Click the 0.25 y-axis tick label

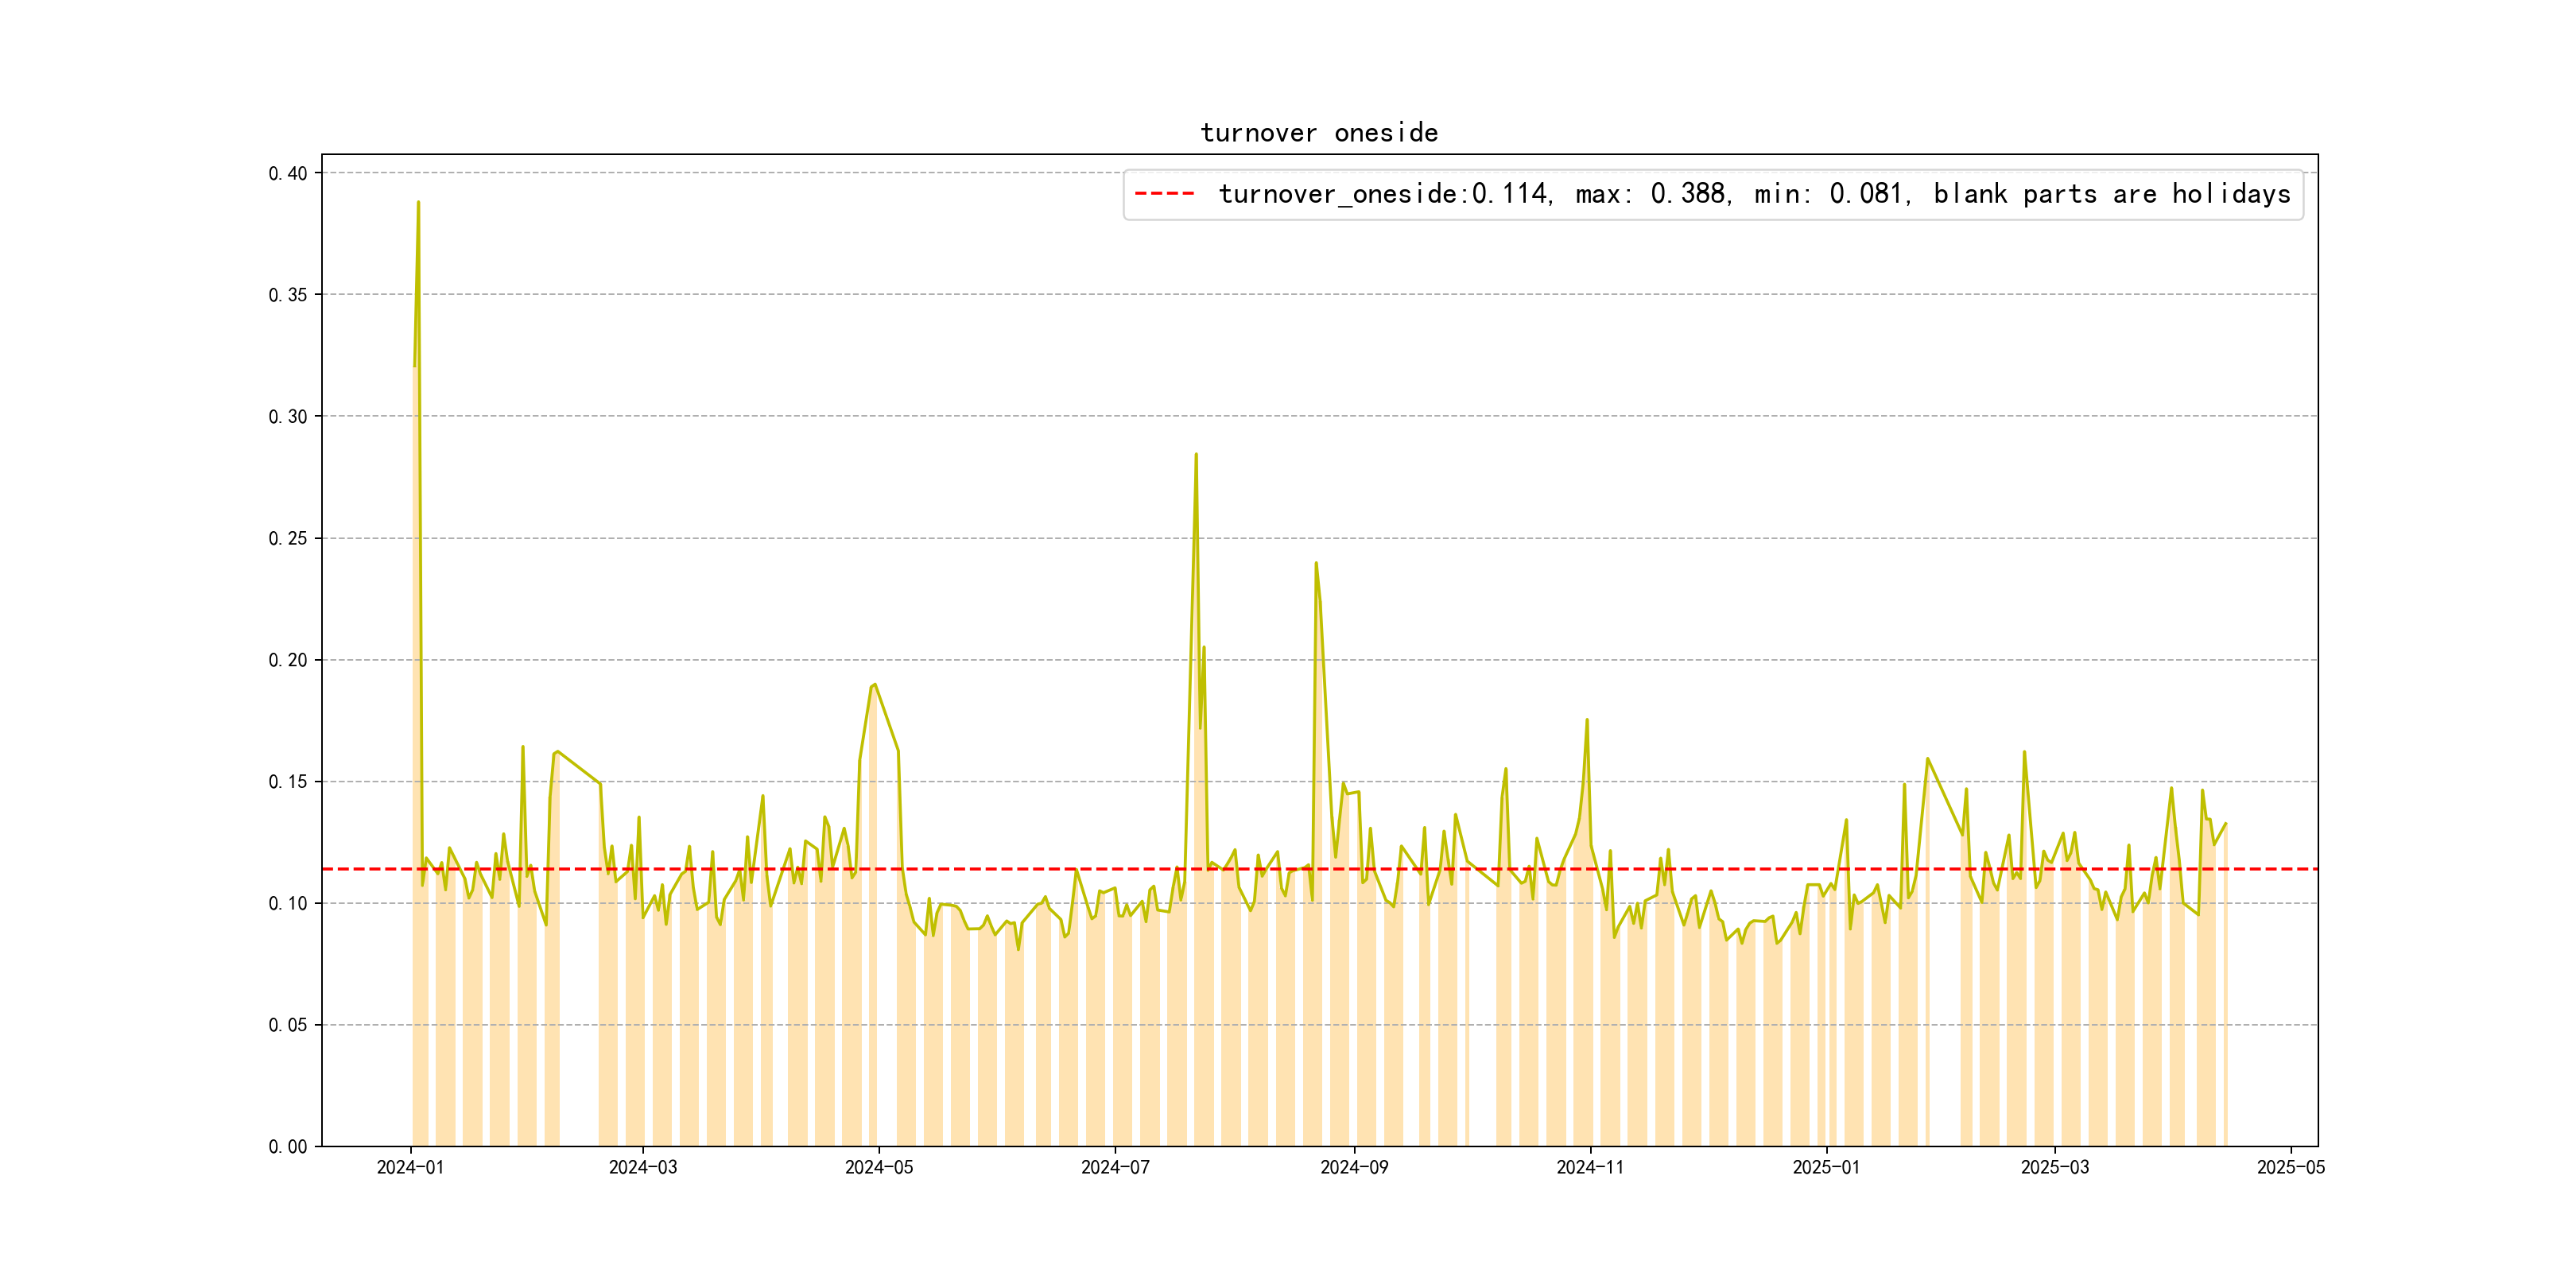[x=287, y=539]
